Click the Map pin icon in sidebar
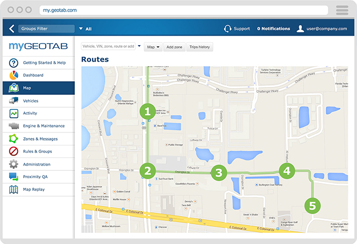The height and width of the screenshot is (244, 357). click(x=14, y=88)
